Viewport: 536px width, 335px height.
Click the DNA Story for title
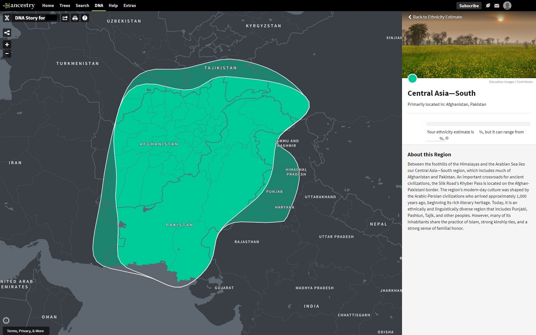point(30,18)
